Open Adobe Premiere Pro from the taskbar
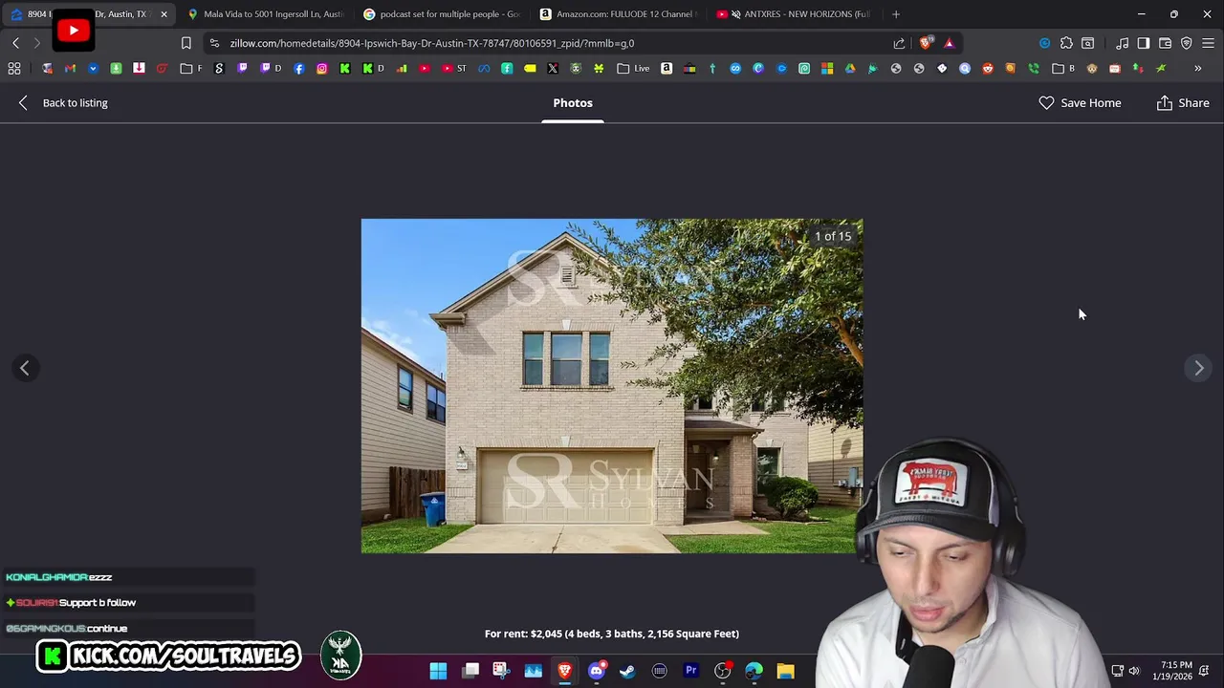This screenshot has width=1224, height=688. (x=690, y=671)
